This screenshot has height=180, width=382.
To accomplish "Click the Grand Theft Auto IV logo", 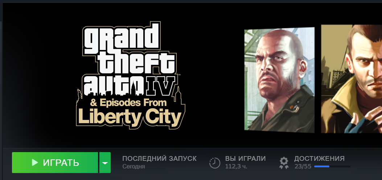I will coord(131,75).
